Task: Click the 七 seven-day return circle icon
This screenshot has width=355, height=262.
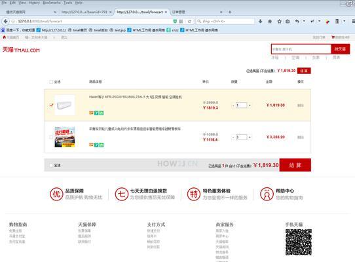Action: tap(122, 194)
